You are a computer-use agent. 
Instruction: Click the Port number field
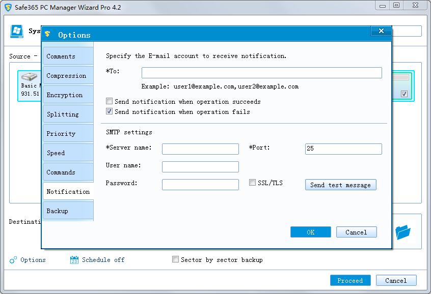click(343, 149)
